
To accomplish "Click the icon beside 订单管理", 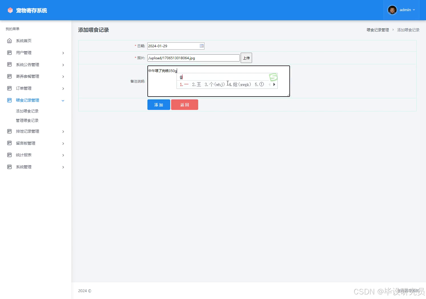I will (x=9, y=88).
